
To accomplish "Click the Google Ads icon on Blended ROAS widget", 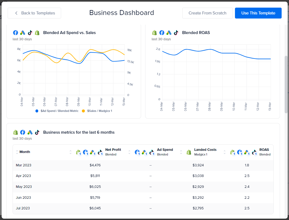I will [169, 32].
